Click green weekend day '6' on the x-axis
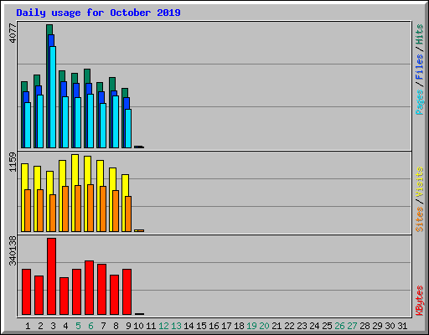 tap(90, 326)
